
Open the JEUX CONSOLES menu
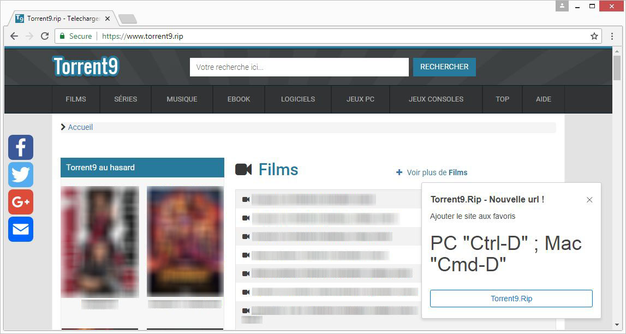pos(436,99)
